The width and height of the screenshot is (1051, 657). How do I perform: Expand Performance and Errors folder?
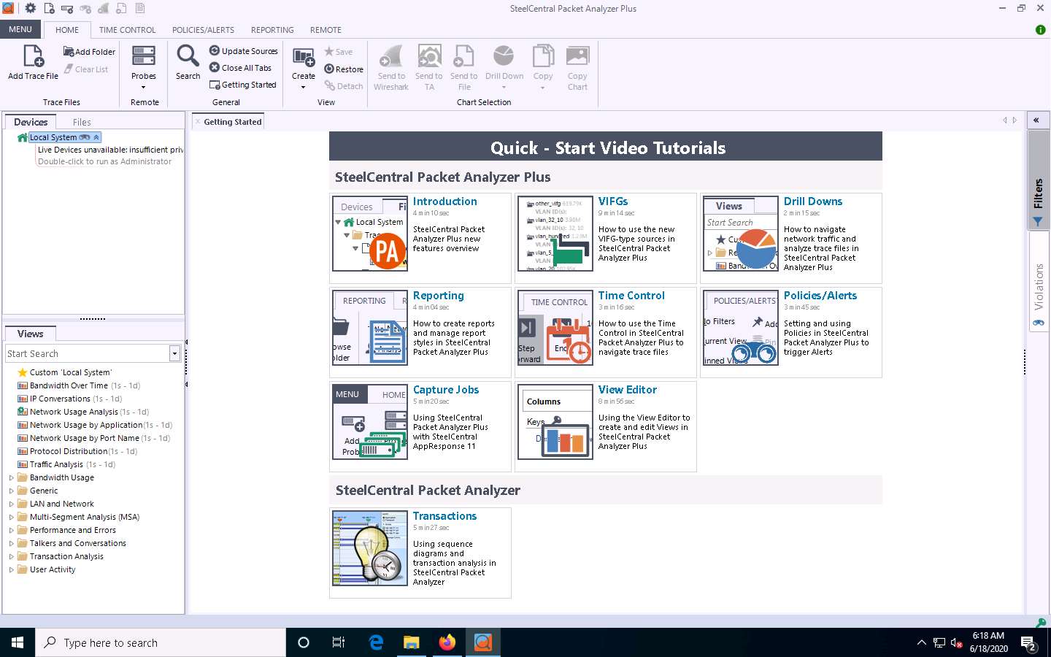click(11, 530)
